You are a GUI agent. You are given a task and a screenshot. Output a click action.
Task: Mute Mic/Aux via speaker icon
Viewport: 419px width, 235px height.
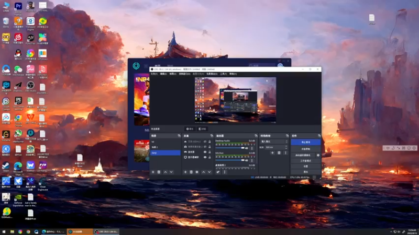click(x=247, y=160)
